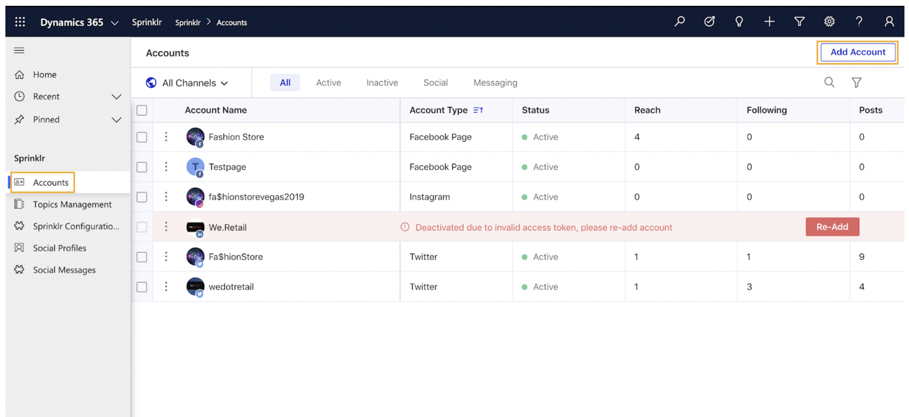Click Sprinklr app name in top bar
The image size is (909, 417).
coord(147,22)
